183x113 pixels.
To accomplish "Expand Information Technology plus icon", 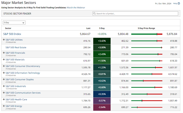I will click(4, 73).
